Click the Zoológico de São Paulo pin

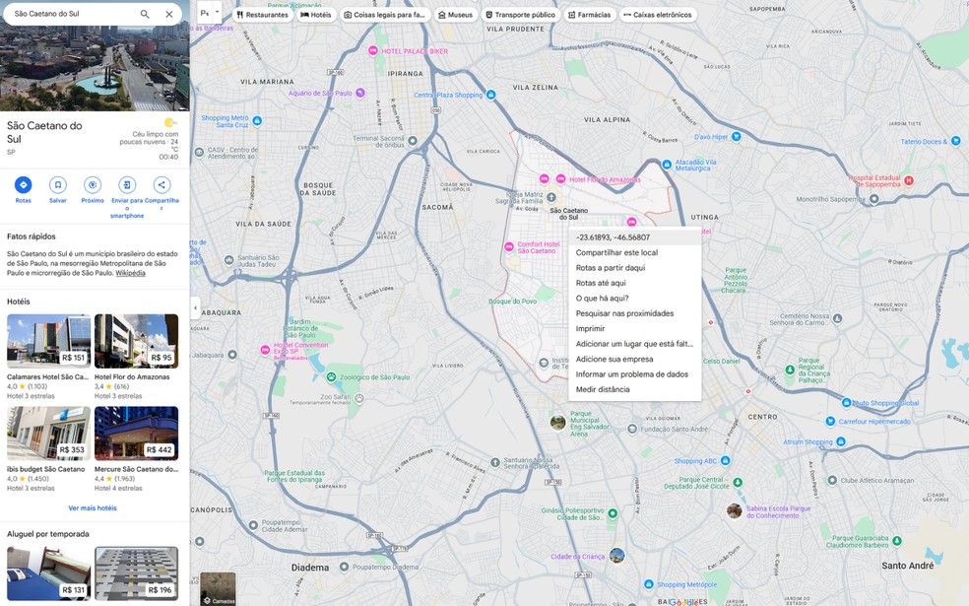[x=331, y=376]
